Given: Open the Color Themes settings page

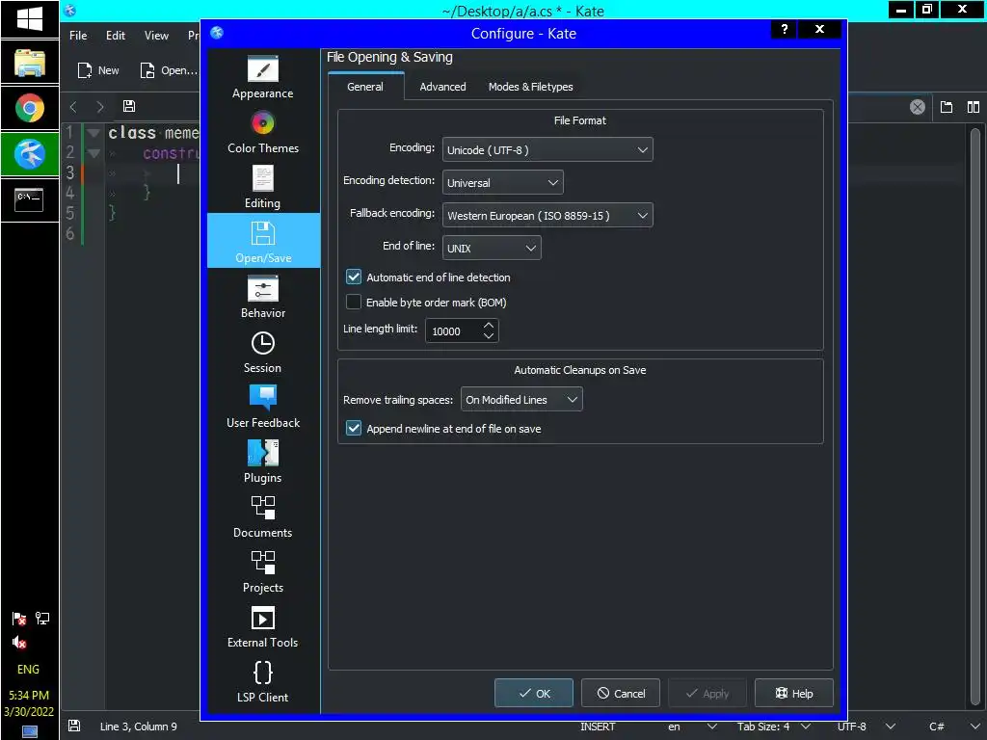Looking at the screenshot, I should pos(263,131).
